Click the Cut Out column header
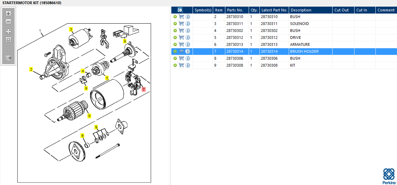This screenshot has height=185, width=397. 343,10
